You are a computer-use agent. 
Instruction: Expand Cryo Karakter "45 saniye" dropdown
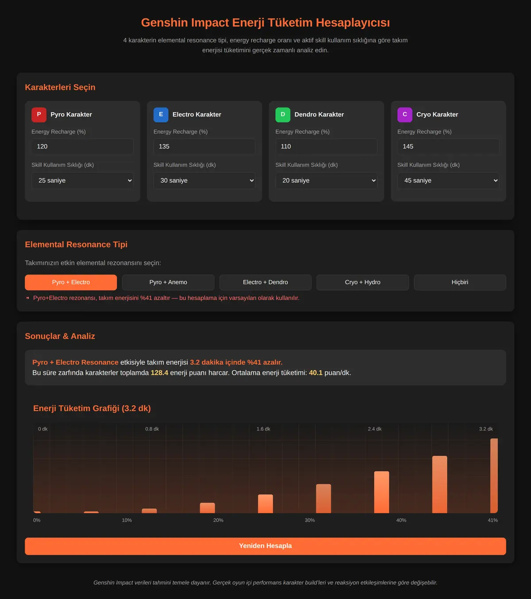pos(448,180)
